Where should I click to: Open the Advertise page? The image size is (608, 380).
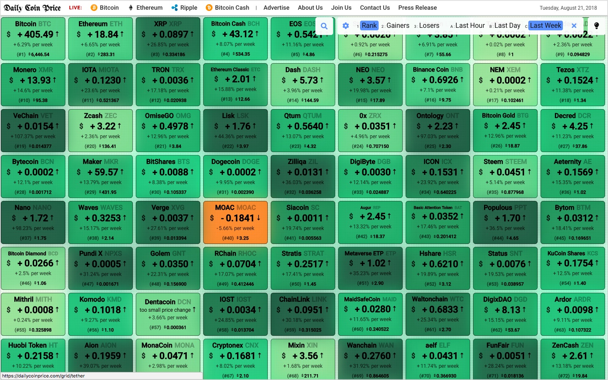pos(276,8)
